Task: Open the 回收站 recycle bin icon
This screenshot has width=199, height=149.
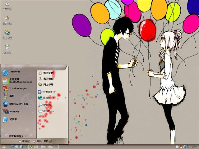Action: tap(7, 49)
